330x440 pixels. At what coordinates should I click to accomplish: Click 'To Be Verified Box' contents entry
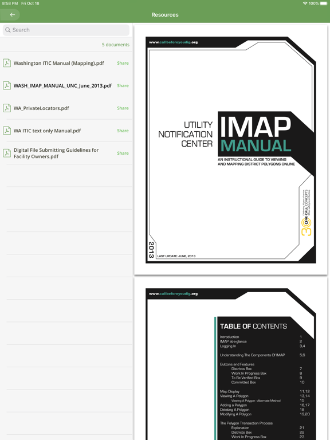coord(246,378)
